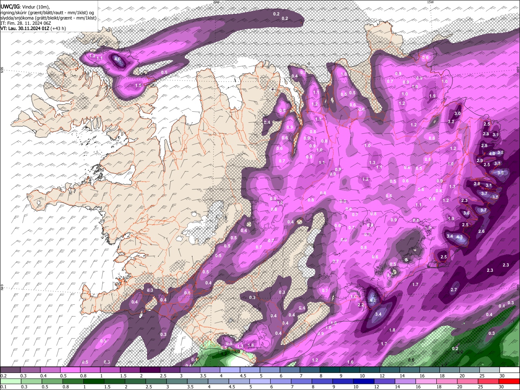This screenshot has height=390, width=520.
Task: Select the initial time text 'IT: Fim. 28. 11. 2024 06Z'
Action: (26, 23)
